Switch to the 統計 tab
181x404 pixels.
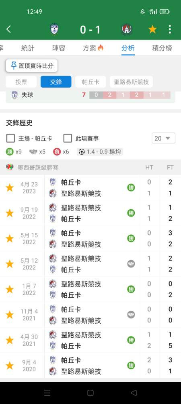[x=28, y=48]
